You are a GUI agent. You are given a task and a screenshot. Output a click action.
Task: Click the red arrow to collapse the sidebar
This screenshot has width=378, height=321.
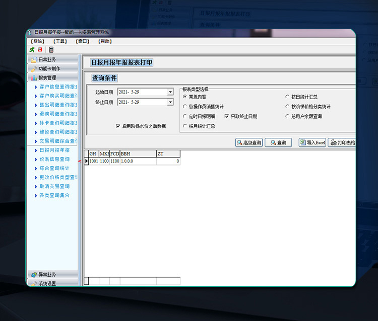[x=80, y=161]
